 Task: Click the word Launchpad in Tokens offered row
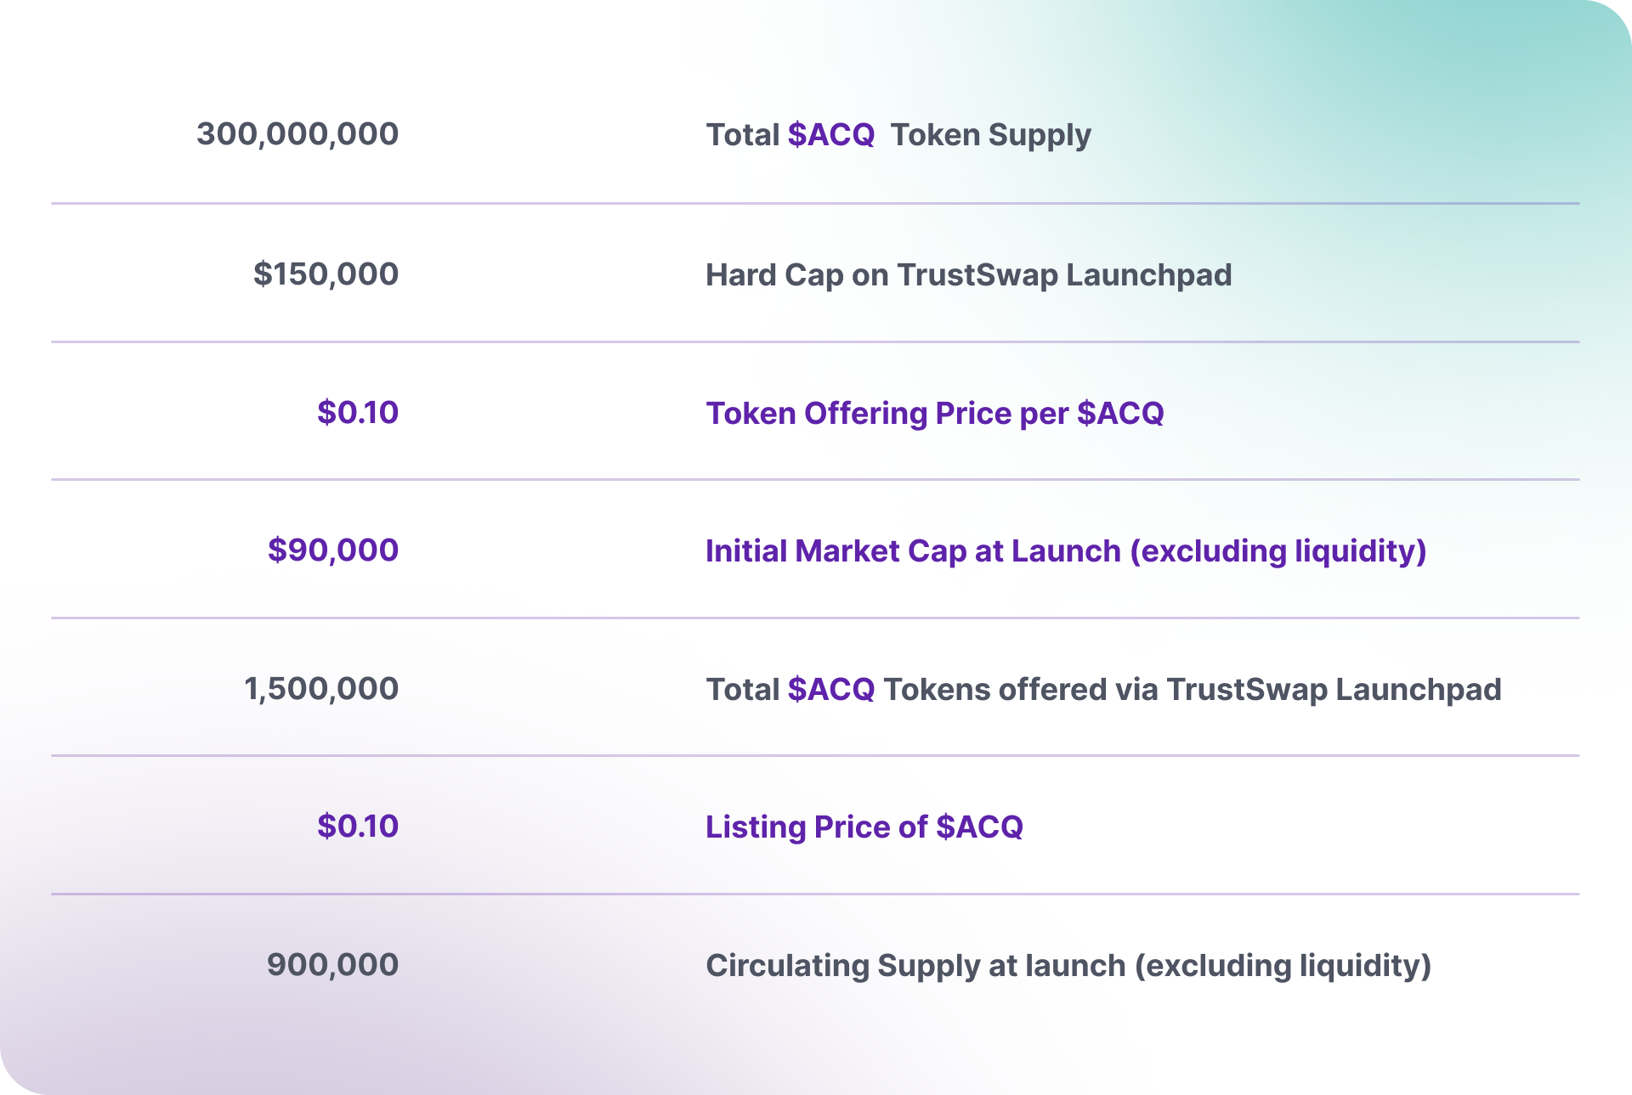pyautogui.click(x=1418, y=690)
